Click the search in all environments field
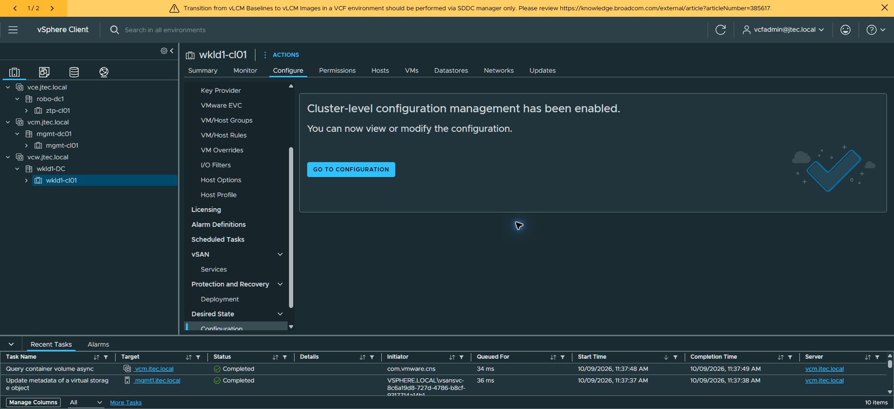The image size is (894, 409). point(165,30)
